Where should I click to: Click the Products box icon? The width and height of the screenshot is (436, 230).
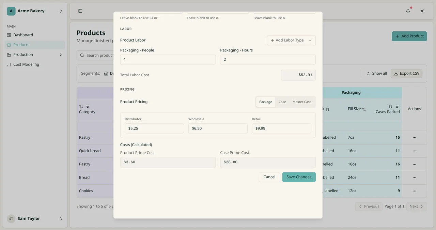[x=9, y=45]
